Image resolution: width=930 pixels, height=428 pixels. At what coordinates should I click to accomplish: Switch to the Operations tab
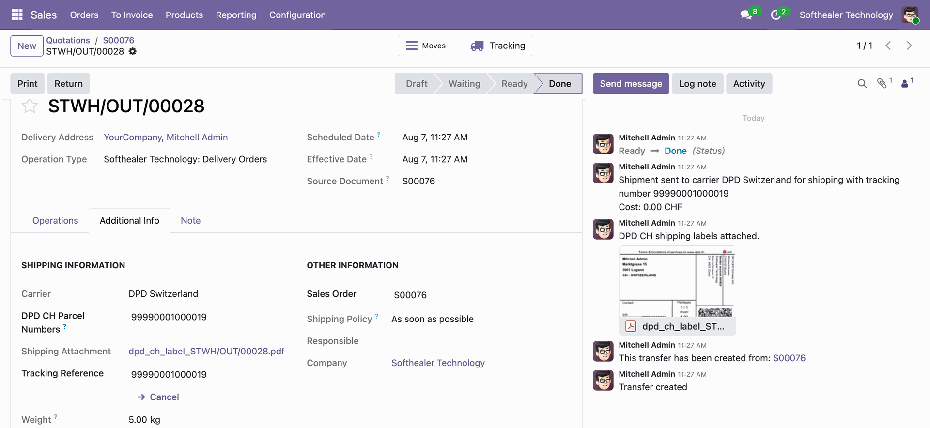(55, 221)
